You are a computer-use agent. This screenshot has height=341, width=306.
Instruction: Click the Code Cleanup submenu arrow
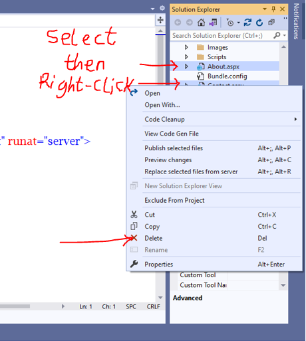coord(295,119)
